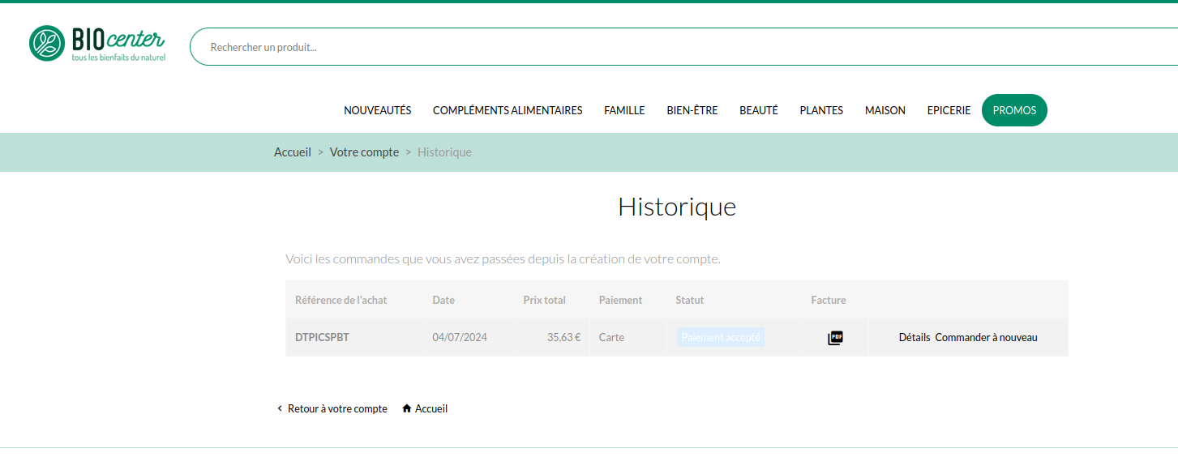Image resolution: width=1178 pixels, height=457 pixels.
Task: Download the PDF invoice icon
Action: tap(835, 338)
